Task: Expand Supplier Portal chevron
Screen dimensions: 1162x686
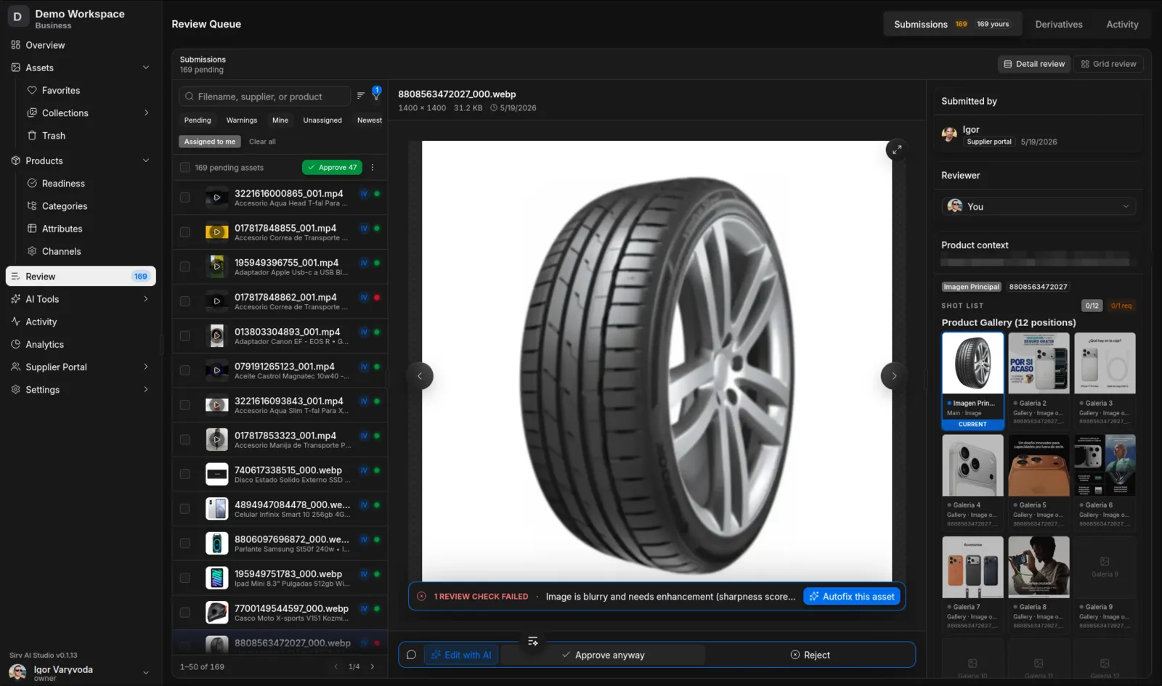Action: [x=146, y=367]
